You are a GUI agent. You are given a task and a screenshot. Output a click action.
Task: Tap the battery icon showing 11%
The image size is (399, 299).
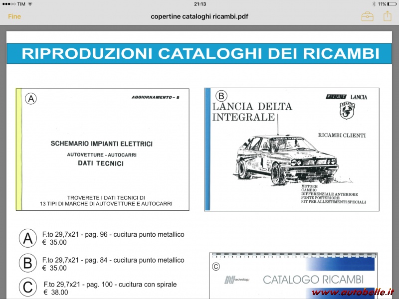click(392, 4)
